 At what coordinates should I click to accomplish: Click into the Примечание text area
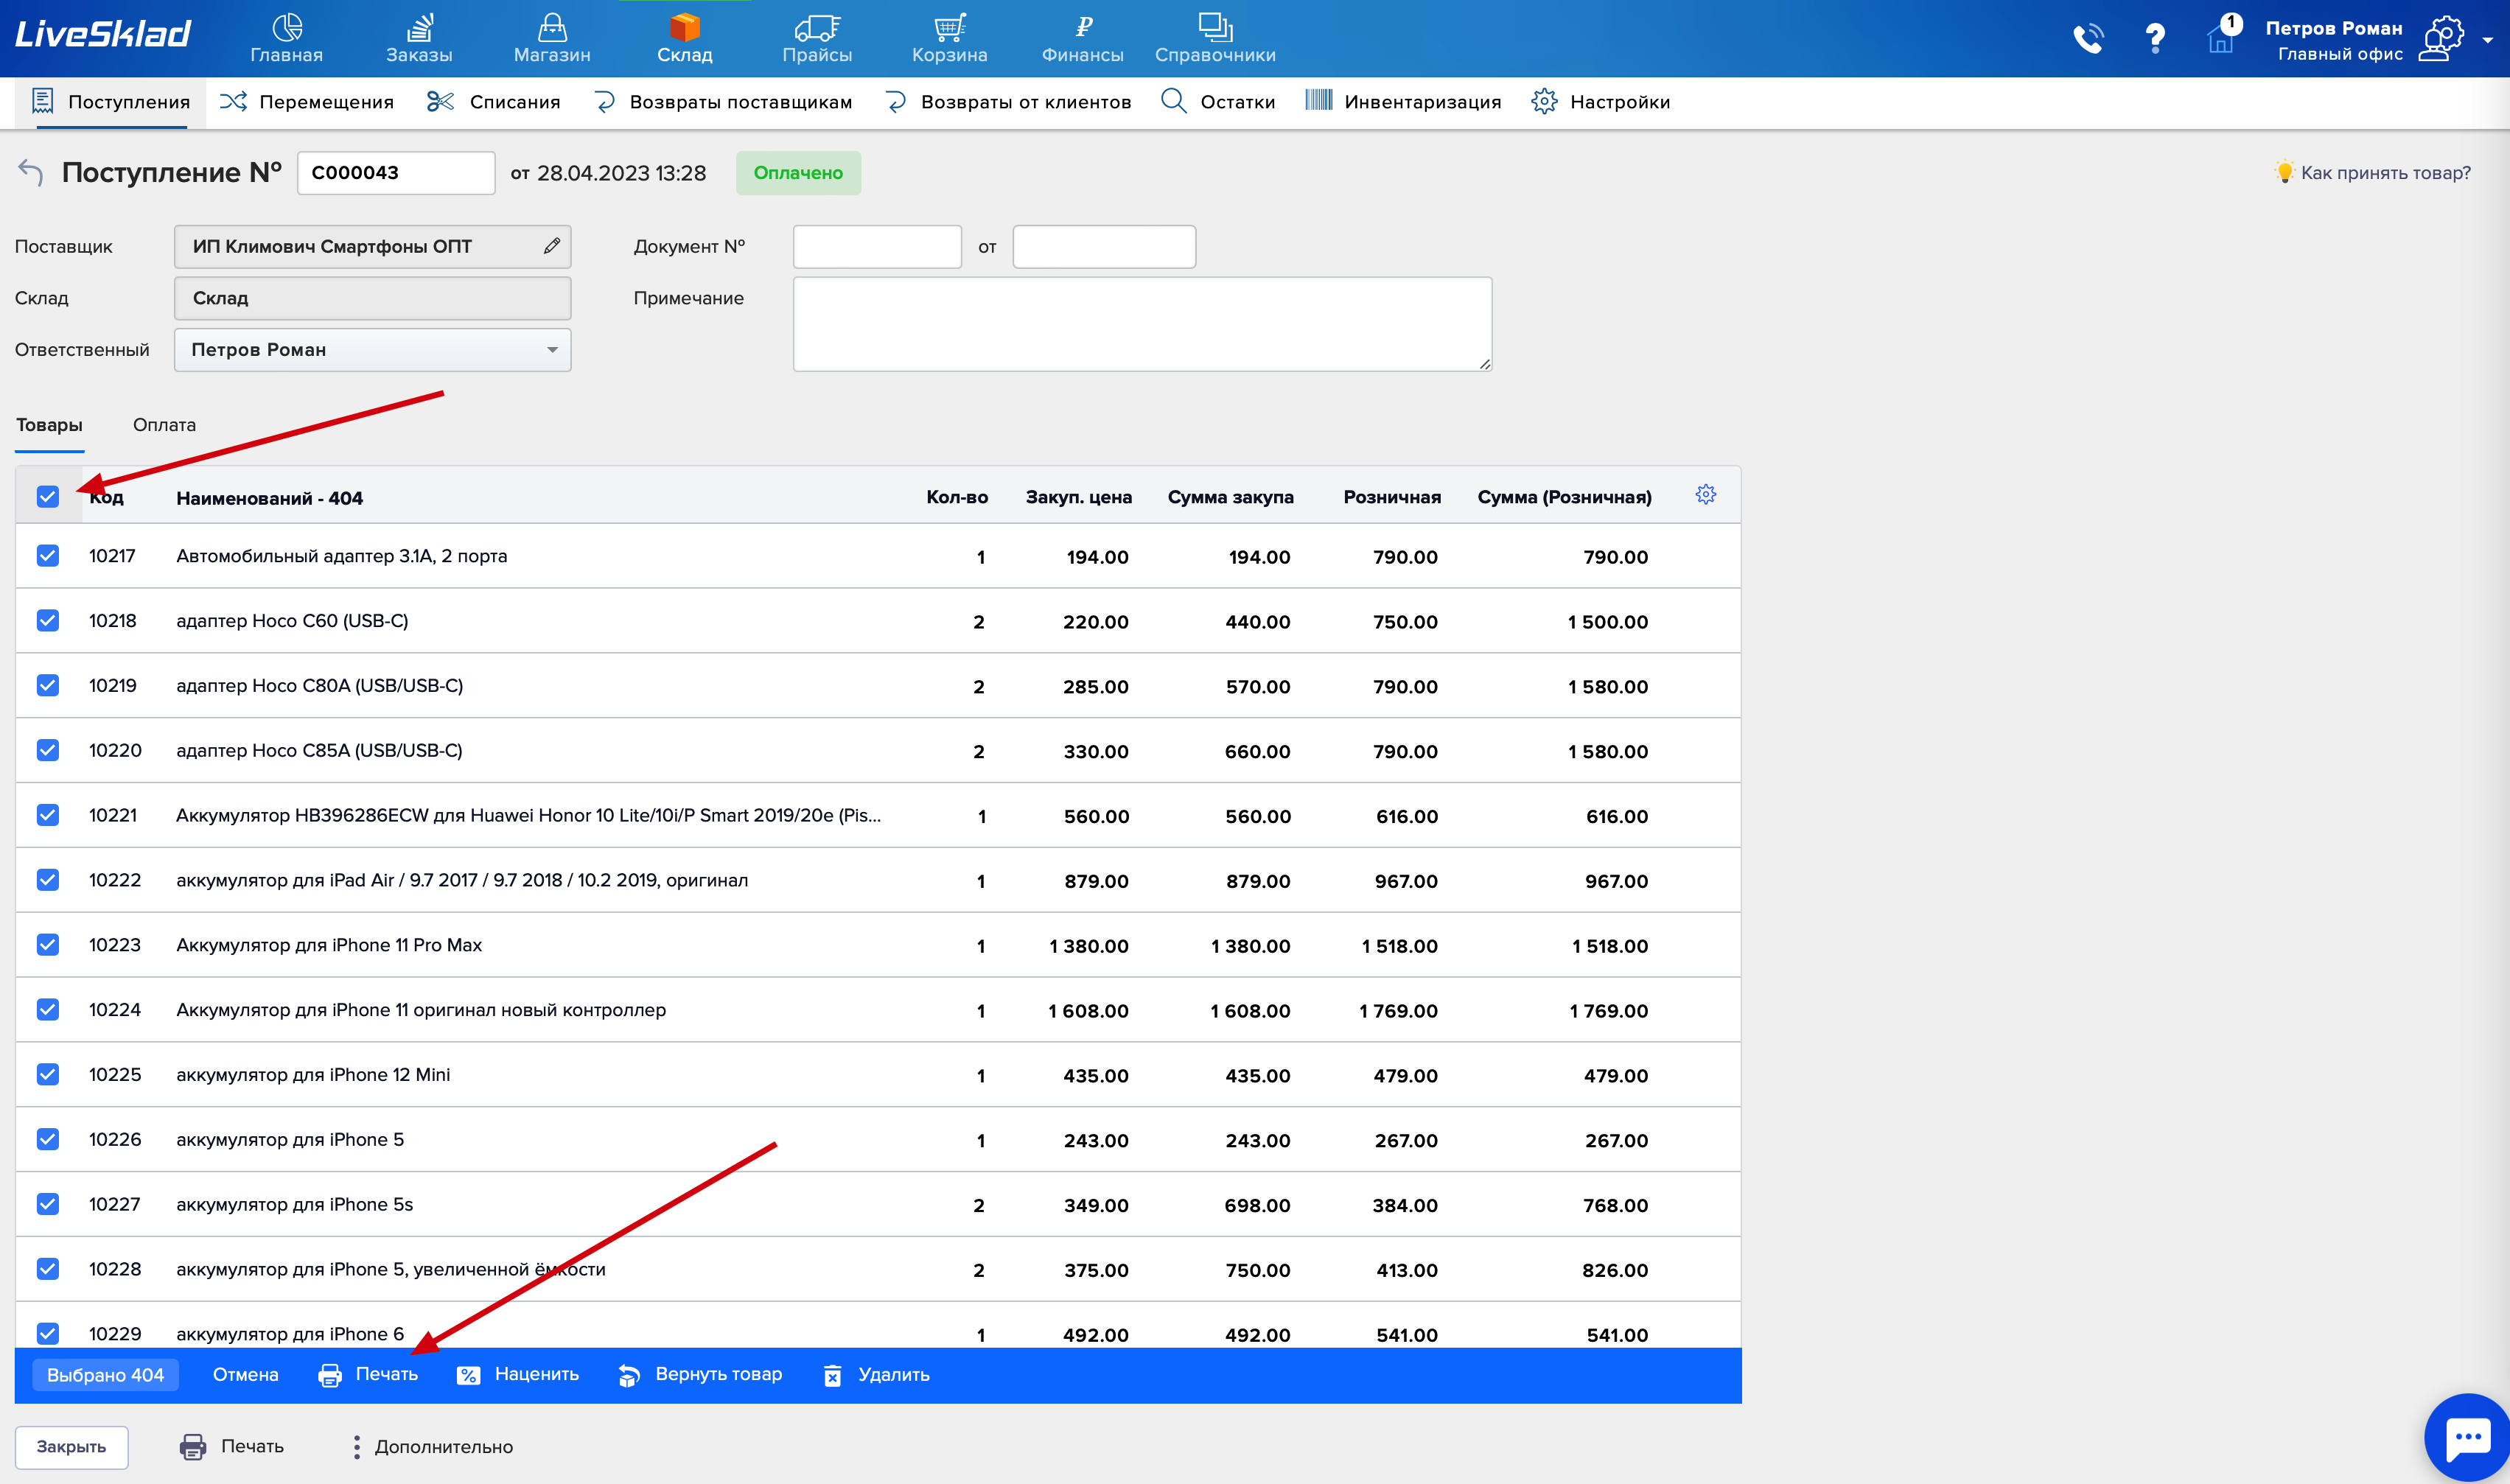[x=1142, y=324]
